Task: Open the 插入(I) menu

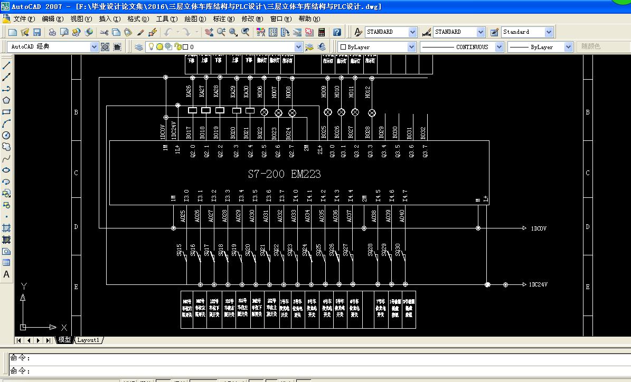Action: pyautogui.click(x=110, y=19)
